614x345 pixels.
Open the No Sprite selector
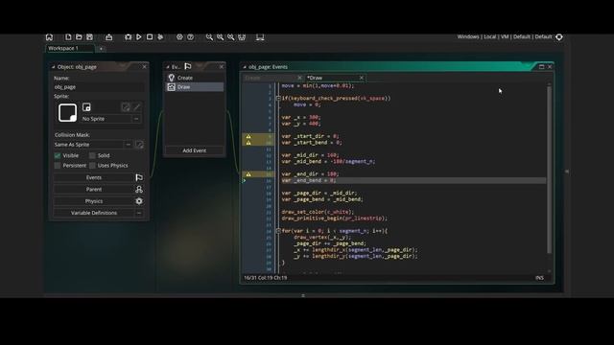[x=106, y=119]
